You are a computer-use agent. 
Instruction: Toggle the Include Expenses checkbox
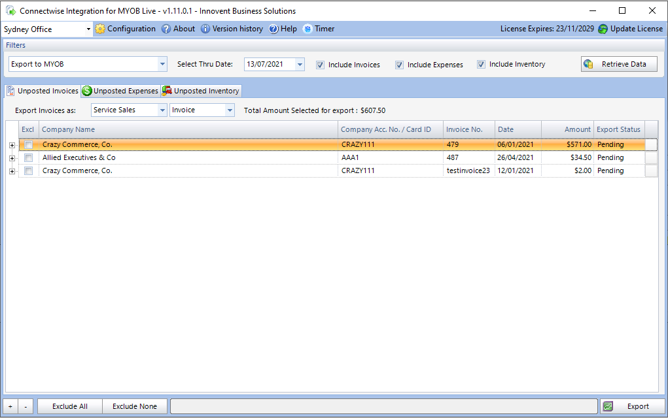click(399, 65)
